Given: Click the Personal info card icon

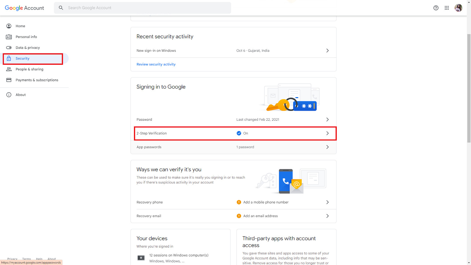Looking at the screenshot, I should tap(9, 37).
